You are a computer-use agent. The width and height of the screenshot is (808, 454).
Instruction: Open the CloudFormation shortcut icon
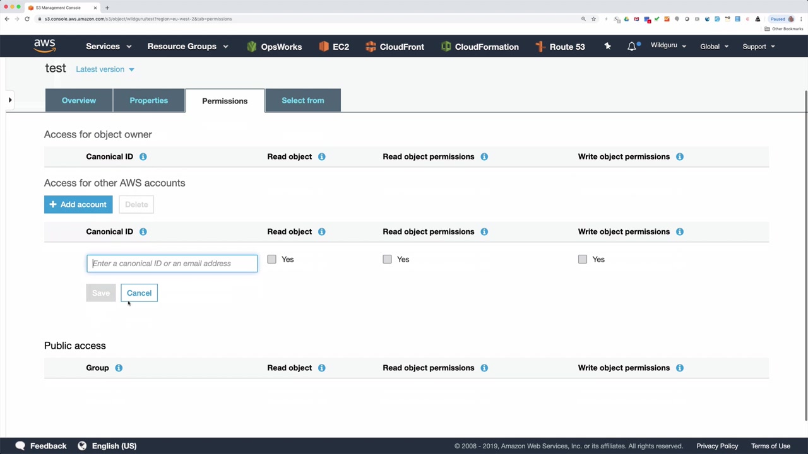click(x=446, y=47)
